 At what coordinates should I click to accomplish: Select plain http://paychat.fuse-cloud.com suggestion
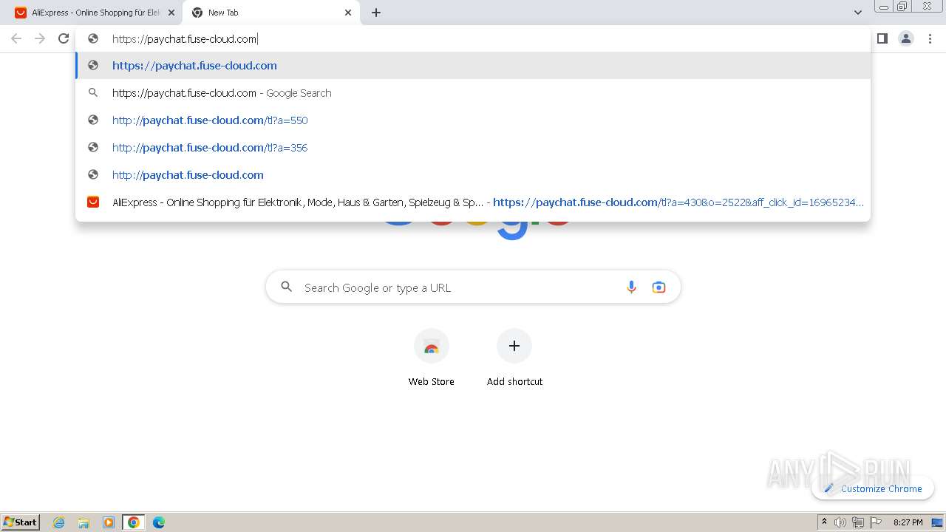click(473, 175)
